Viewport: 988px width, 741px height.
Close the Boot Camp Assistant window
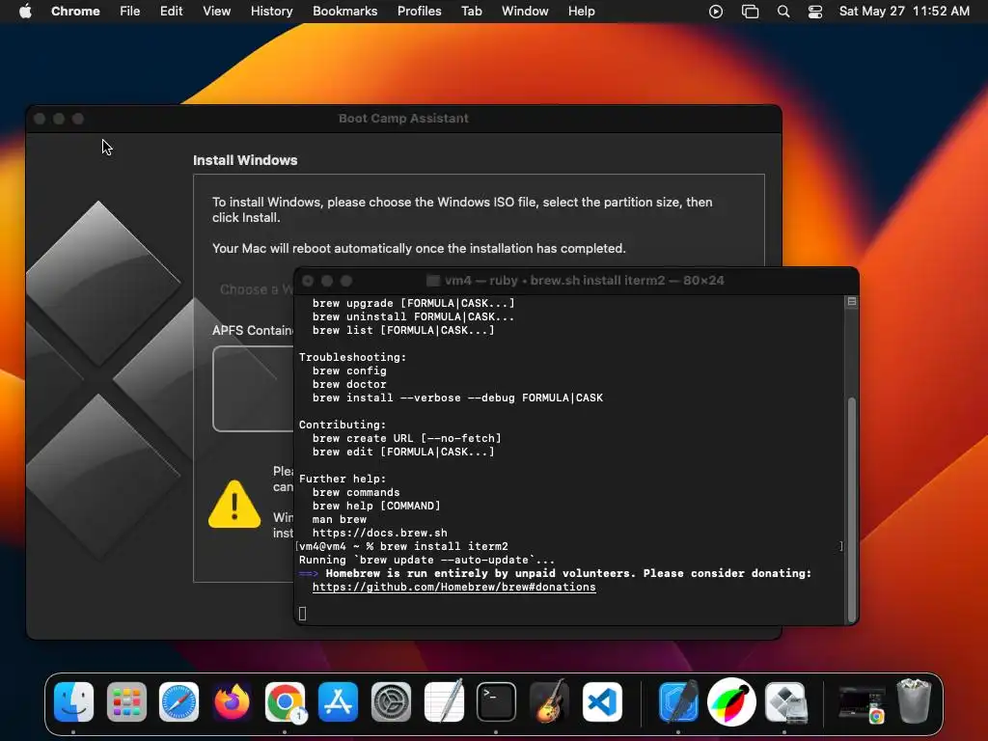(x=40, y=119)
